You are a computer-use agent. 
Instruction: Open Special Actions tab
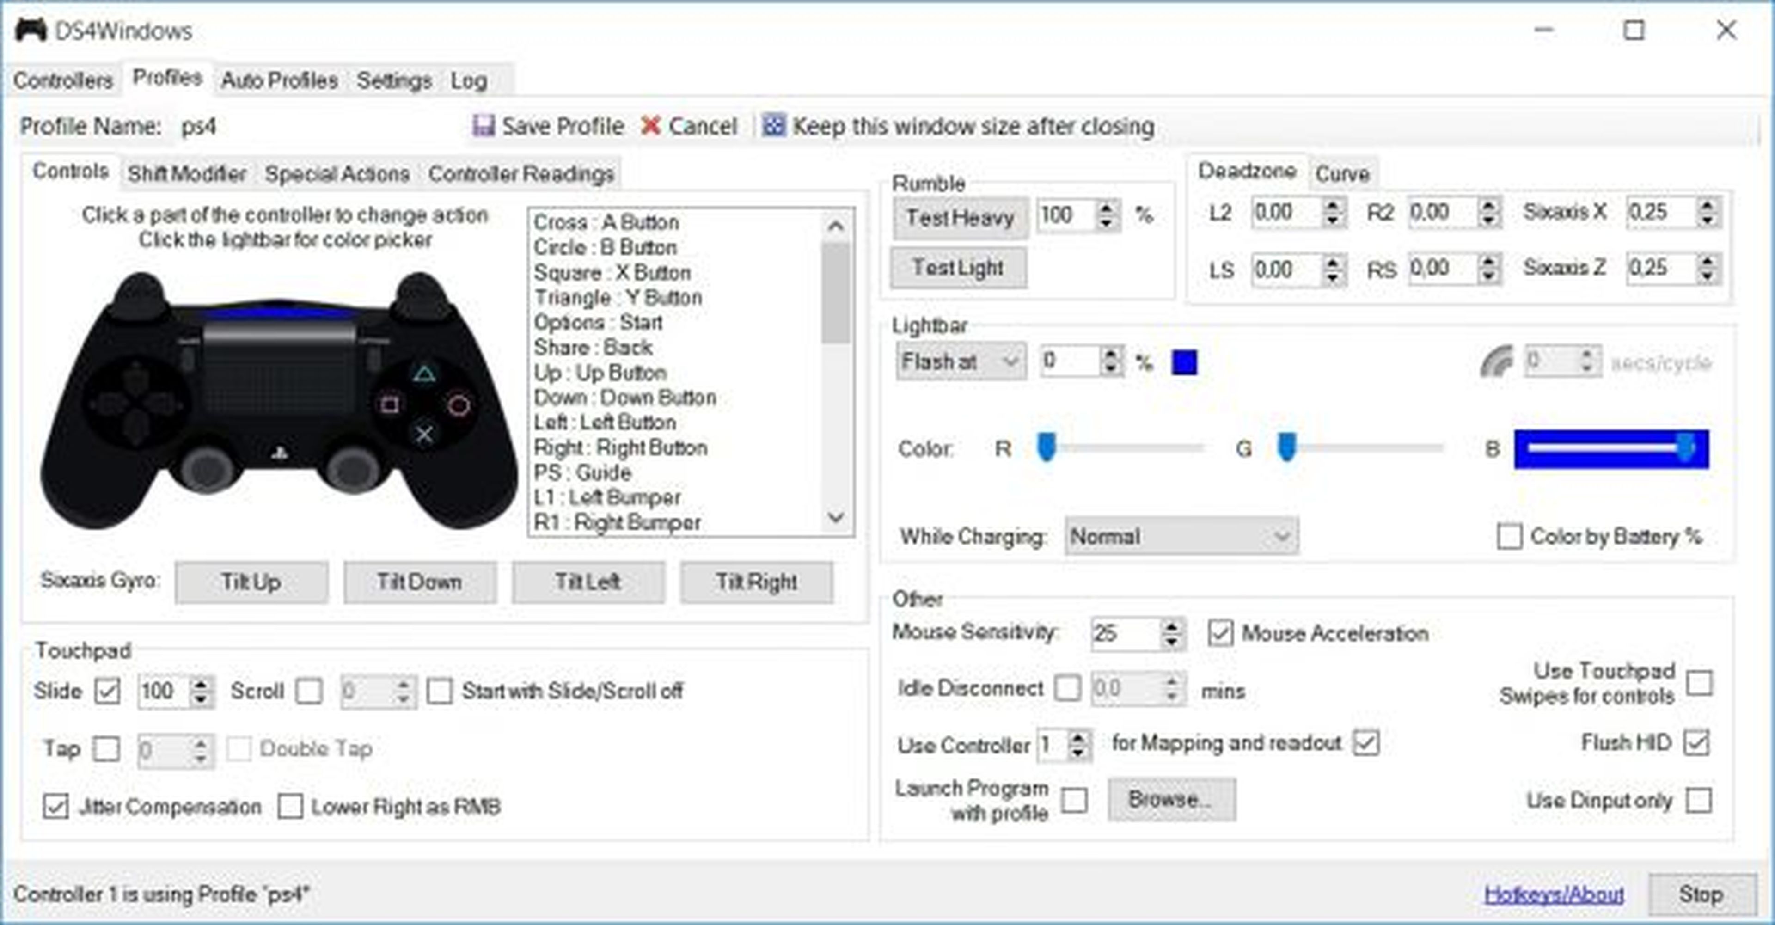click(336, 174)
